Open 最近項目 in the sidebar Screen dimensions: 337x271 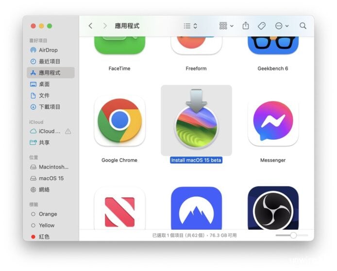[49, 61]
